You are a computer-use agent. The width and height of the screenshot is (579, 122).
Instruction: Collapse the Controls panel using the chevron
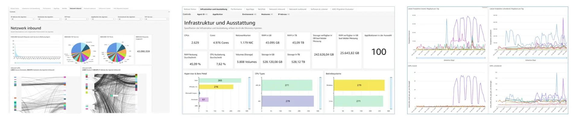169,12
